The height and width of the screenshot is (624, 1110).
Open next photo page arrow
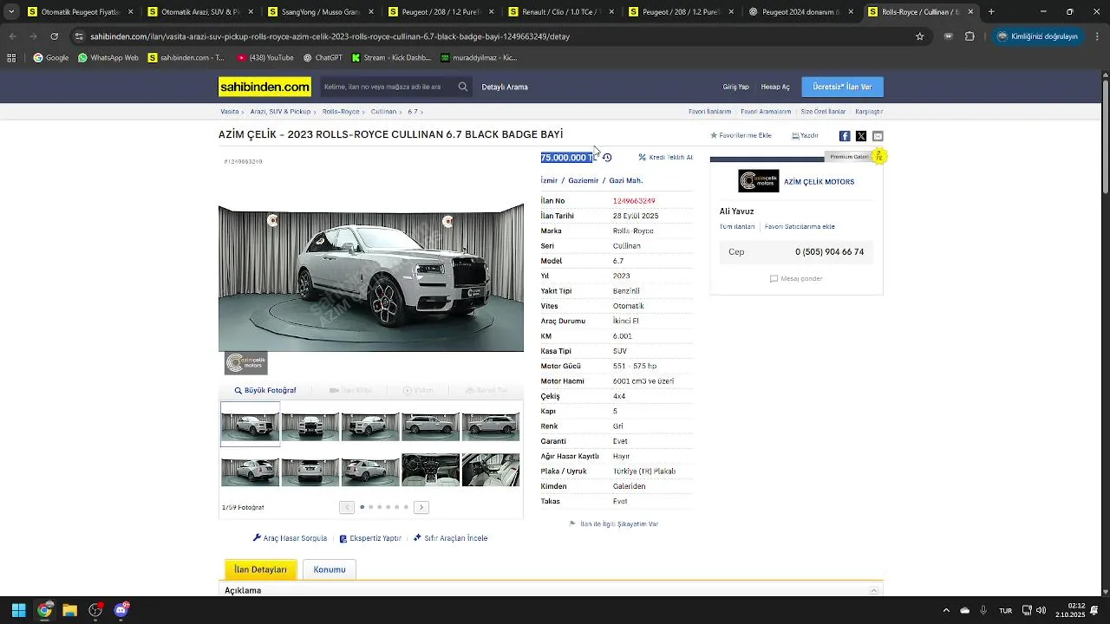pos(421,507)
